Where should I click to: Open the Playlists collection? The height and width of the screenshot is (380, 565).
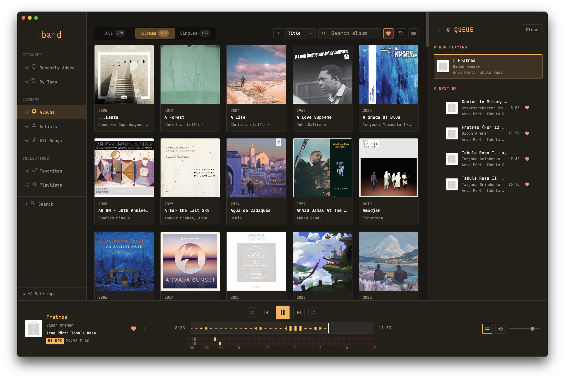51,185
